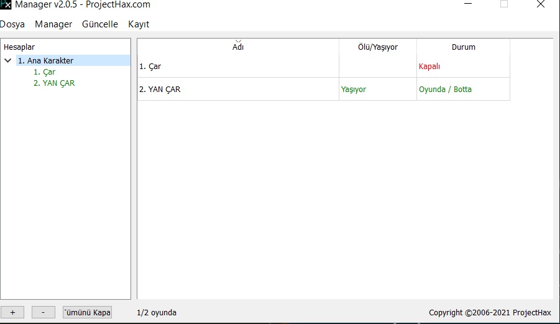
Task: Select the 2. YAN ÇAR table row
Action: pyautogui.click(x=236, y=90)
